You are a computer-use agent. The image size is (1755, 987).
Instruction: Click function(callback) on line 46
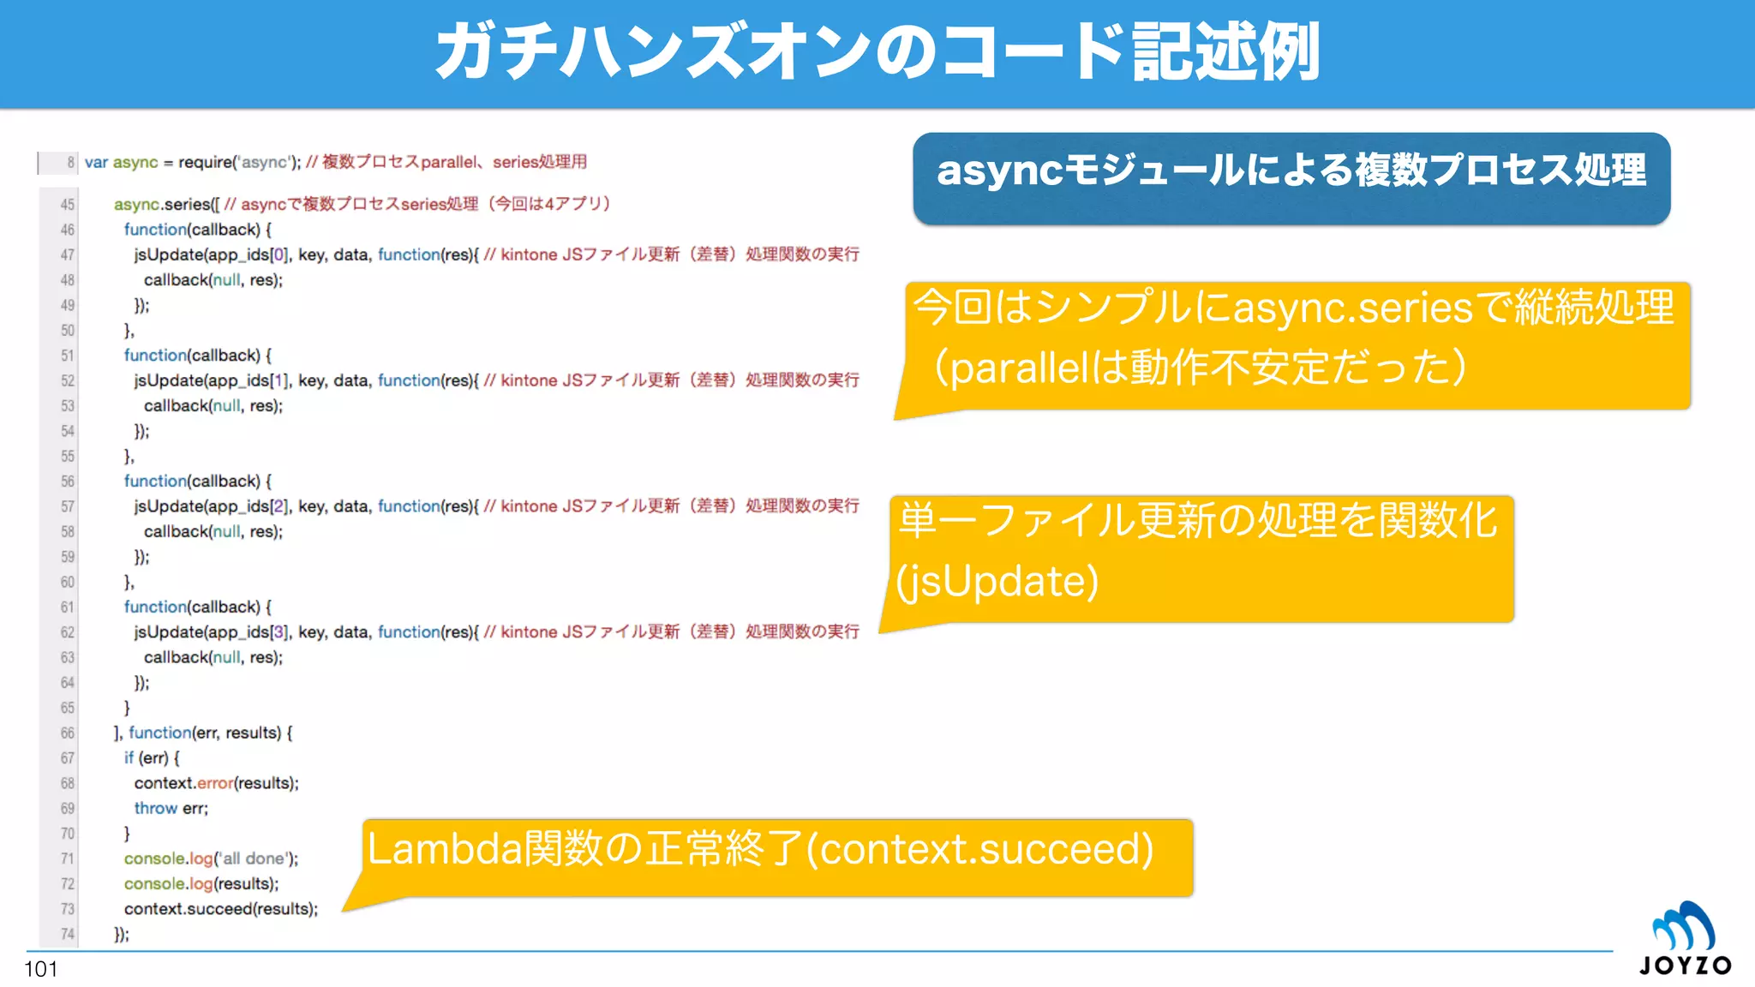(x=197, y=230)
